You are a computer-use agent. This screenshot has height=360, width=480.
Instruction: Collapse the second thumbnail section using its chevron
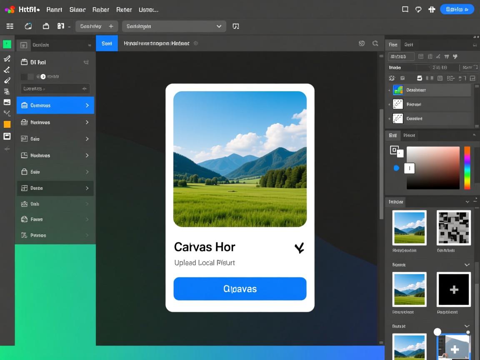(x=467, y=265)
